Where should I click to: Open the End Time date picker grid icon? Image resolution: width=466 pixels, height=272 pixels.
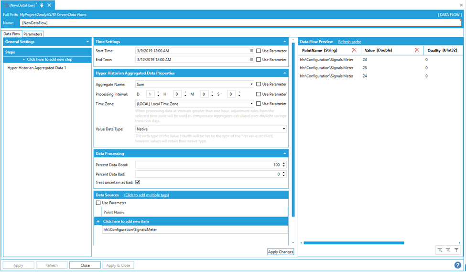point(251,60)
